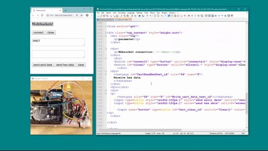The height and width of the screenshot is (151, 268).
Task: Click the Replace icon in Notepad++ toolbar
Action: 143,16
